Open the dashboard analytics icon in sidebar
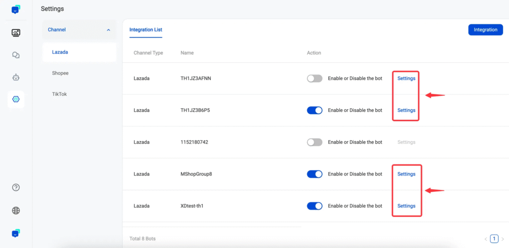 click(15, 33)
